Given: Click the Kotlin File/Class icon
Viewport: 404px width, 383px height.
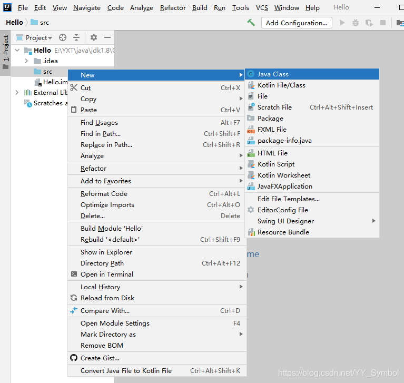Looking at the screenshot, I should [251, 85].
